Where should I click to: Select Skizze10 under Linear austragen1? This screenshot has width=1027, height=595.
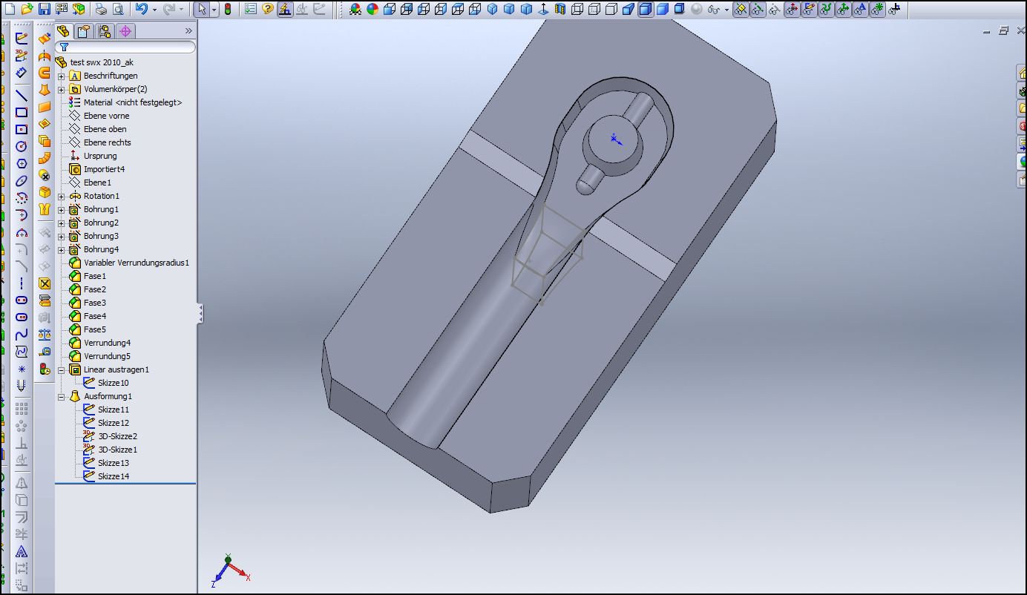113,383
